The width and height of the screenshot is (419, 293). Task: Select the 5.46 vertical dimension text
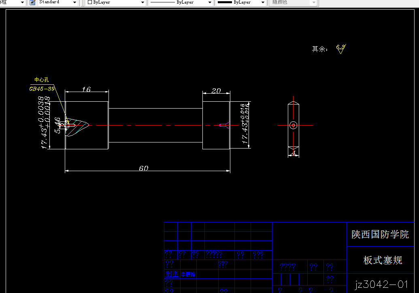click(57, 125)
